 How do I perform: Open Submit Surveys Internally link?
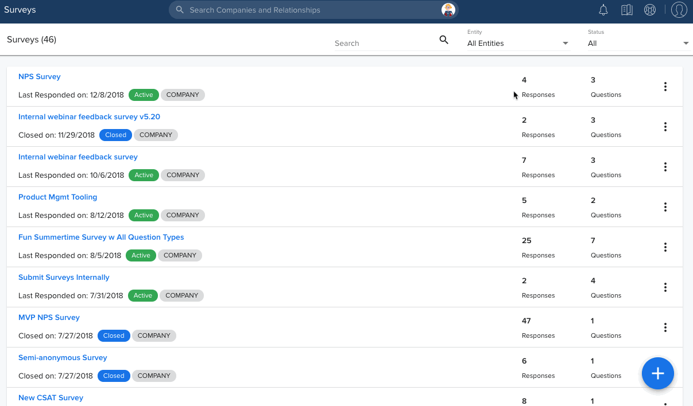click(x=64, y=277)
